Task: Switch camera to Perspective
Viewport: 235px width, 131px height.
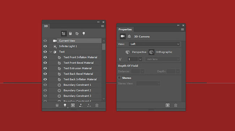Action: pyautogui.click(x=136, y=52)
